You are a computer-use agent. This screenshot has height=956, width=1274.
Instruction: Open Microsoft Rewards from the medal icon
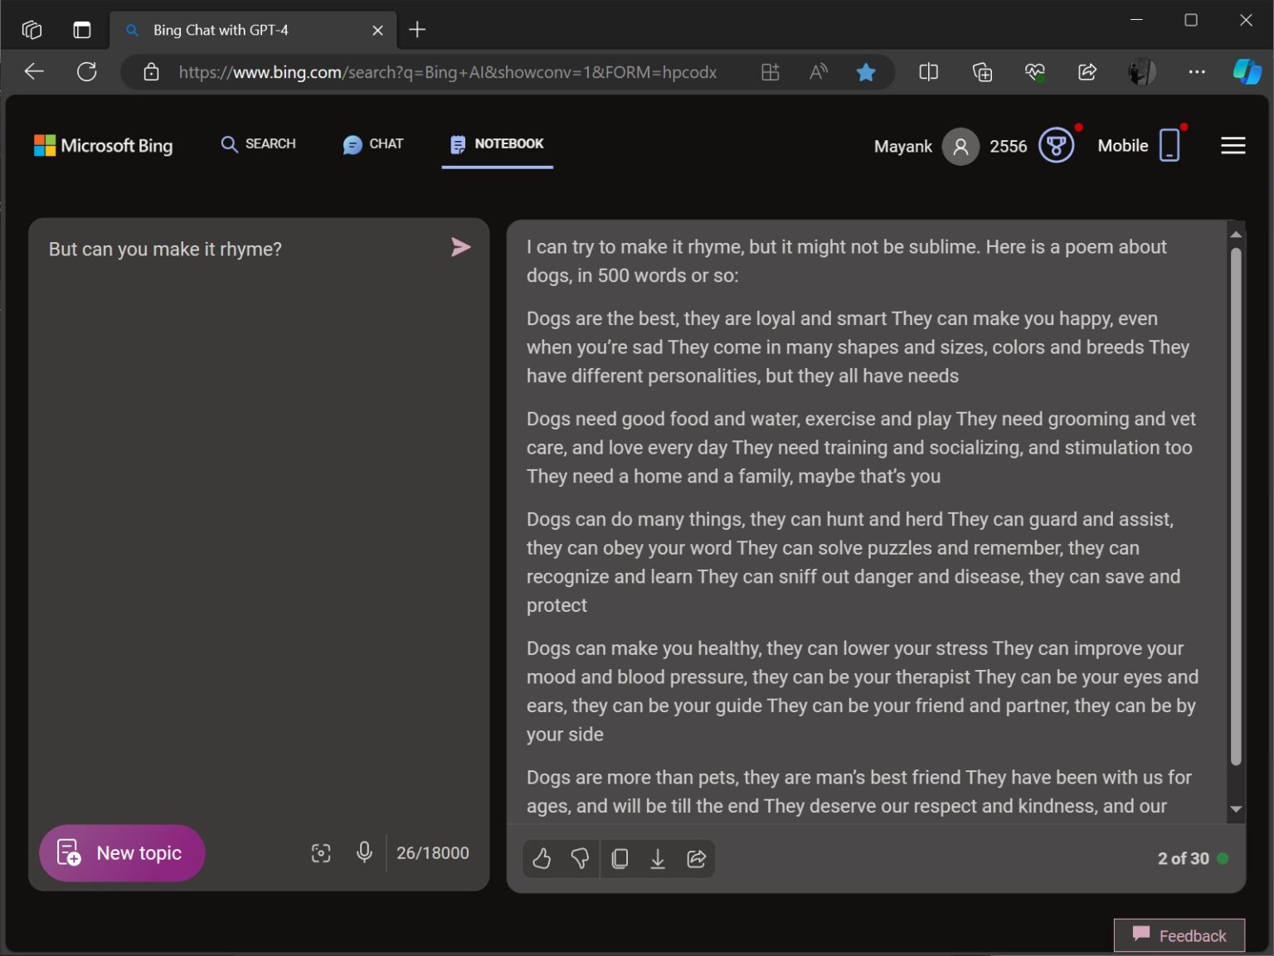click(1055, 145)
